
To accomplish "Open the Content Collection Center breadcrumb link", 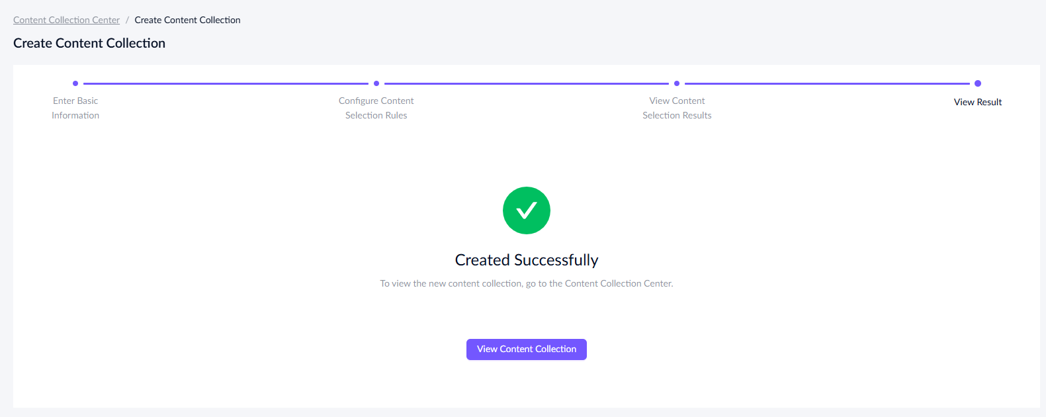I will click(66, 20).
